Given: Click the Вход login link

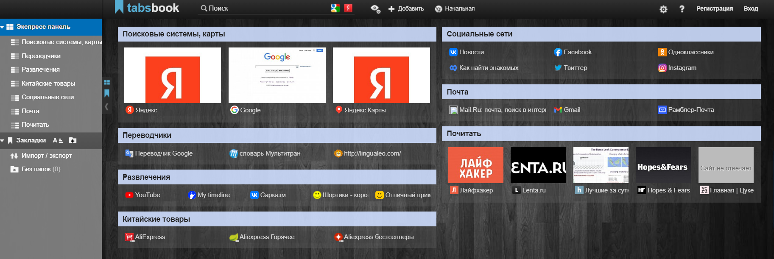Looking at the screenshot, I should pos(751,8).
